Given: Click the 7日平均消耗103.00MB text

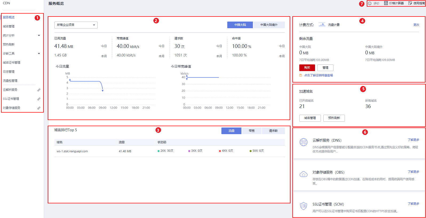Looking at the screenshot, I should tap(314, 60).
